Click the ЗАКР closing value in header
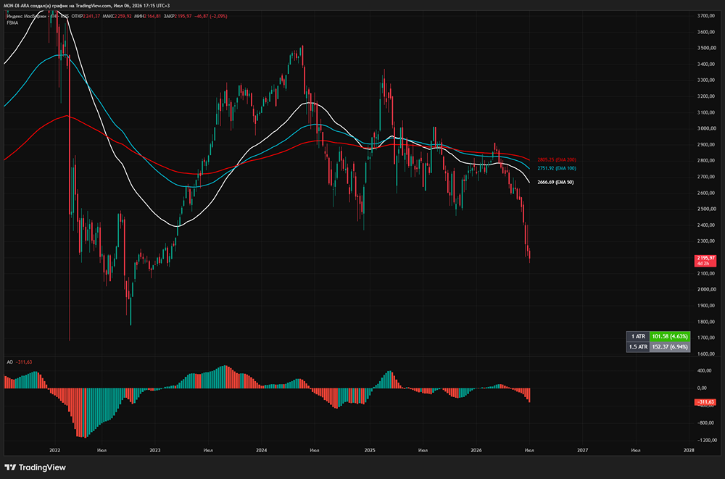 pos(184,16)
